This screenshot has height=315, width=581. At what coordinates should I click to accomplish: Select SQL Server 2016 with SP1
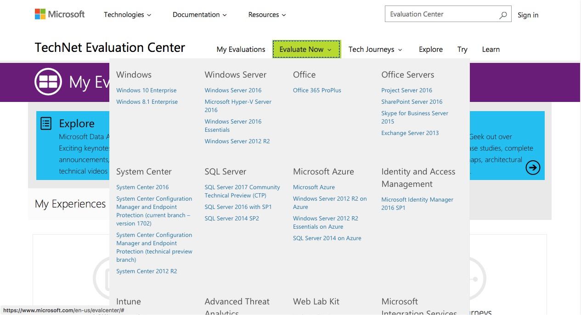point(238,207)
